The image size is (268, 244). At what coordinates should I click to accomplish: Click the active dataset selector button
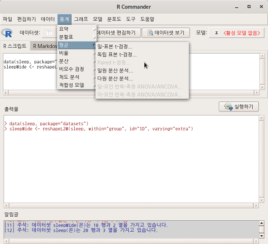(50, 33)
